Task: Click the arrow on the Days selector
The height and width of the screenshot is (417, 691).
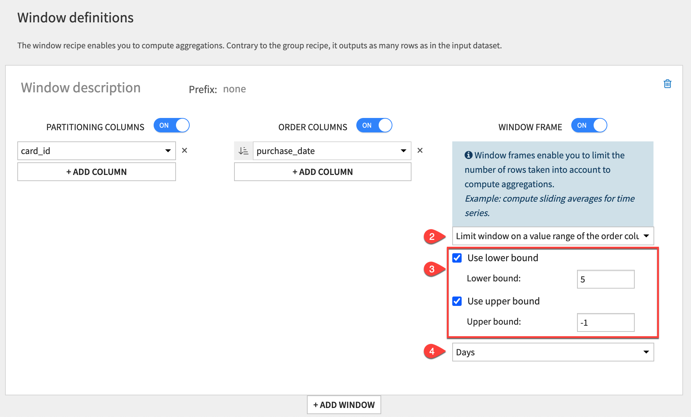Action: pos(646,352)
